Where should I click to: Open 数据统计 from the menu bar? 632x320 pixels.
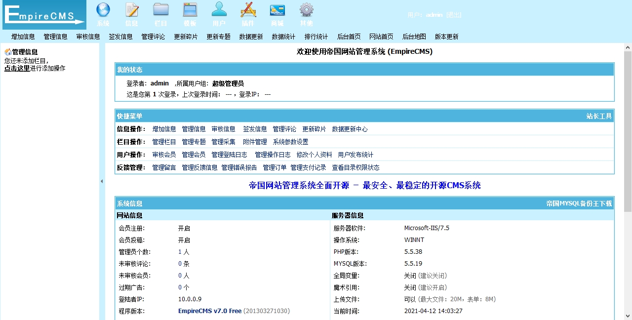pyautogui.click(x=284, y=37)
